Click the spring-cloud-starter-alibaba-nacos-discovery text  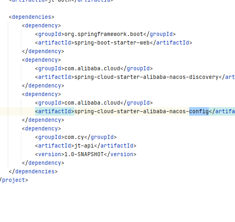click(146, 77)
